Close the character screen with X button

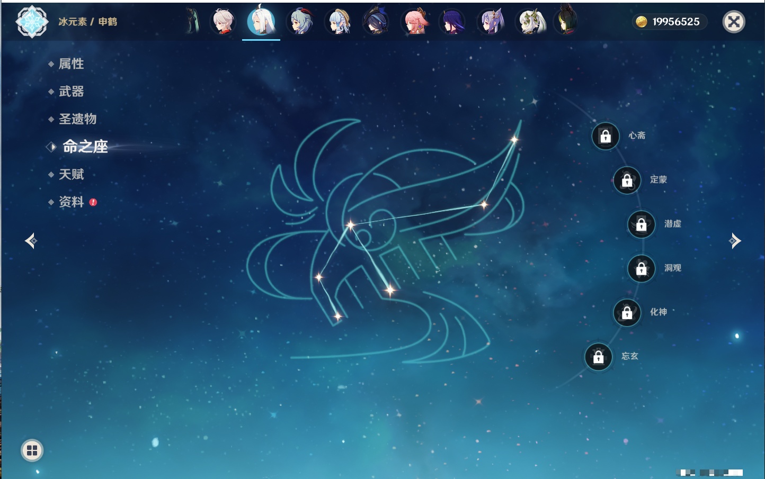[734, 22]
